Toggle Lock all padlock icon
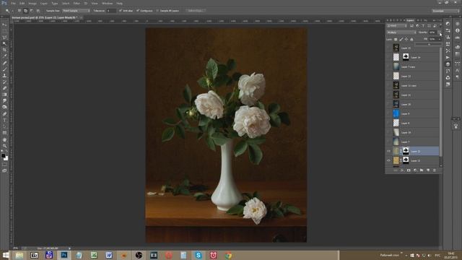462x260 pixels. 411,39
